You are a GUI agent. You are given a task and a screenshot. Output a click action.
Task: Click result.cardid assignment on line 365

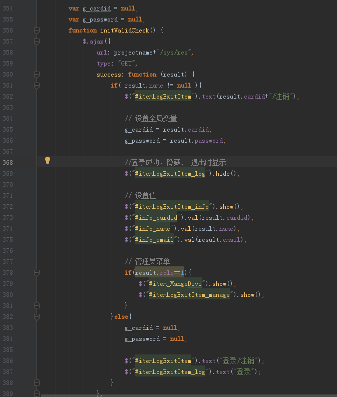(186, 130)
